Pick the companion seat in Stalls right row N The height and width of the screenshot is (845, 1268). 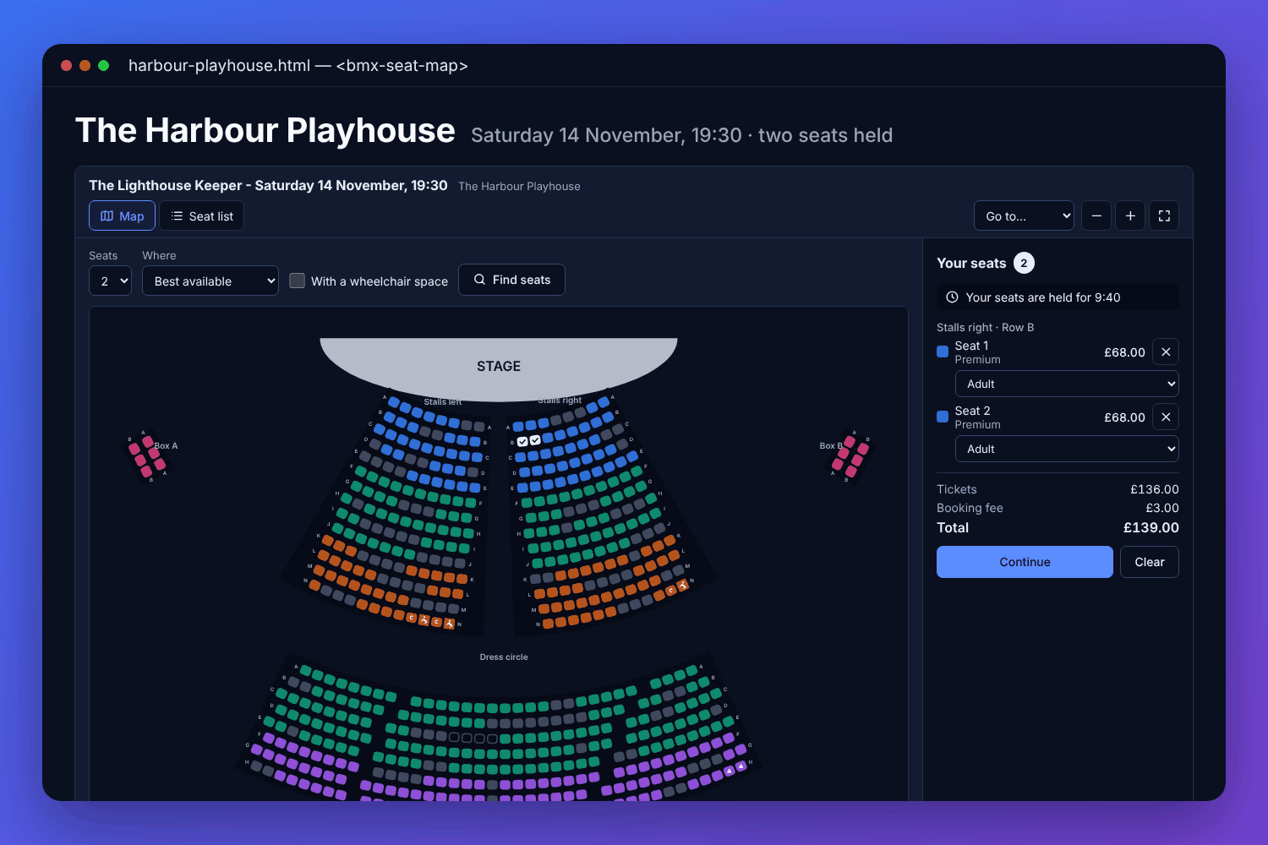click(x=671, y=590)
